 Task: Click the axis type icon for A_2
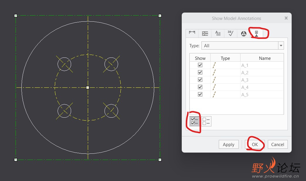[x=214, y=72]
